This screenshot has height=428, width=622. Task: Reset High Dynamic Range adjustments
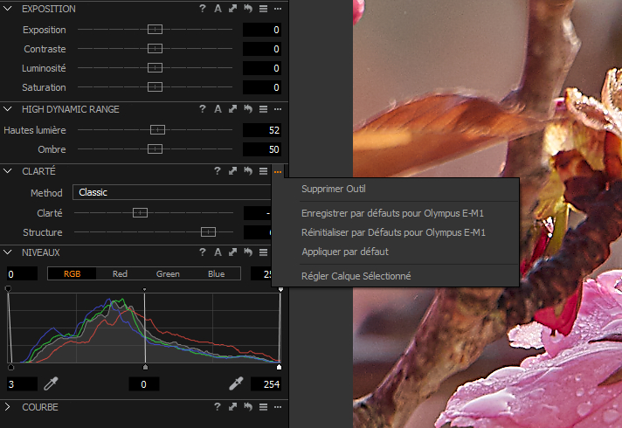pyautogui.click(x=248, y=108)
